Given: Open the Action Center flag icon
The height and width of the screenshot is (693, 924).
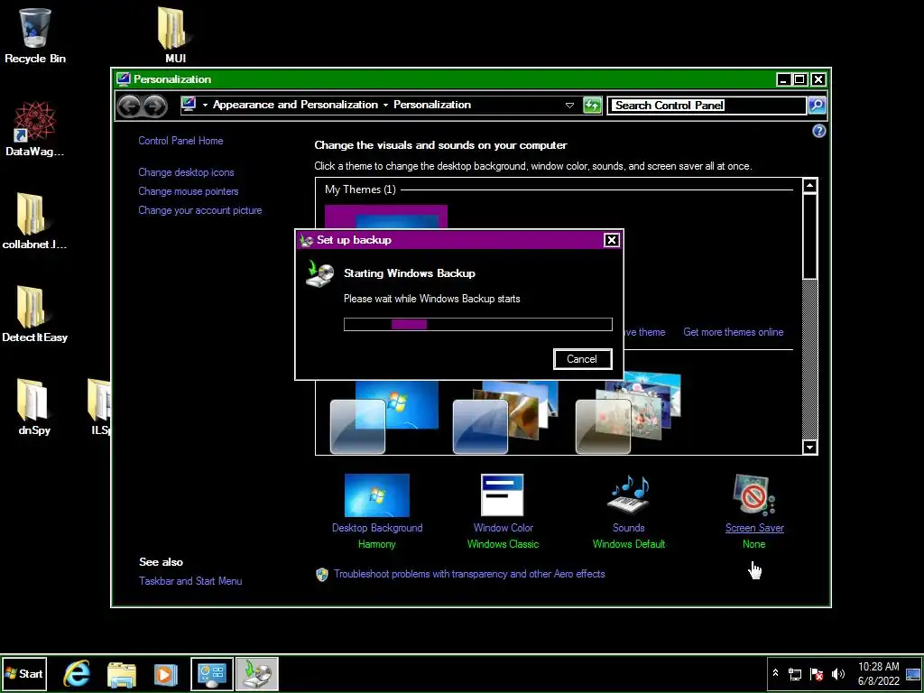Looking at the screenshot, I should [x=817, y=673].
